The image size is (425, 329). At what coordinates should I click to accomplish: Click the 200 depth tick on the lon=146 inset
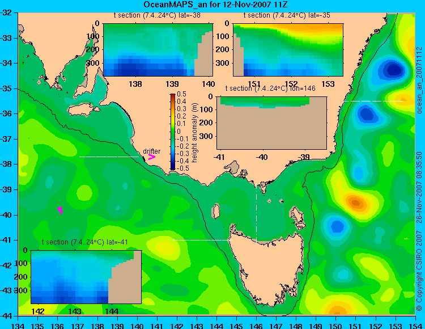[206, 123]
